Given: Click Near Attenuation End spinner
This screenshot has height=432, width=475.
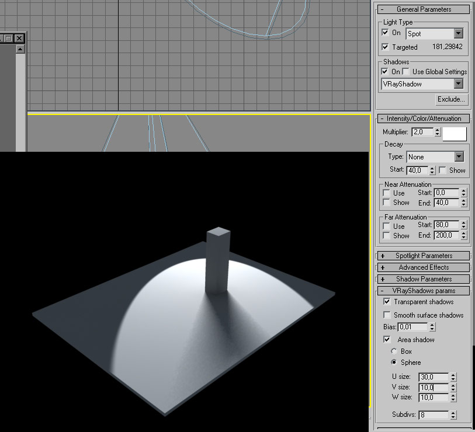Looking at the screenshot, I should pos(463,203).
